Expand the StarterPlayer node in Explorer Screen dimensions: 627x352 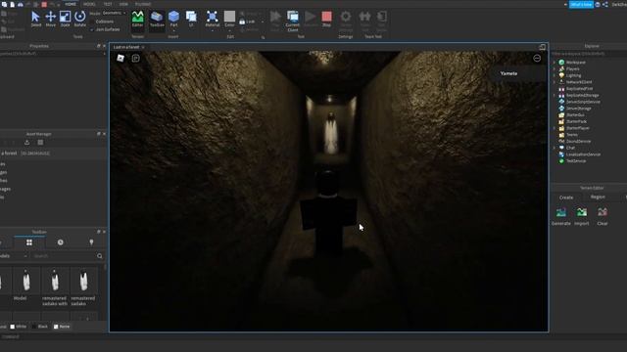click(x=555, y=128)
